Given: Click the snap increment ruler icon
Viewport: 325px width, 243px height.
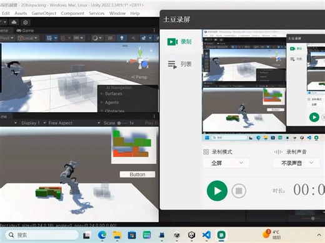Looking at the screenshot, I should [x=76, y=38].
